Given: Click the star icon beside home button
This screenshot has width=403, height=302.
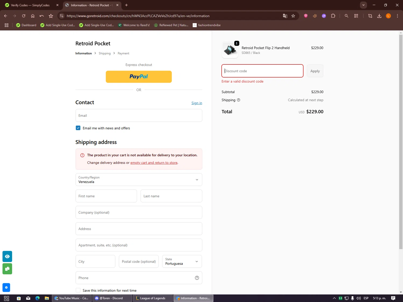Looking at the screenshot, I should pyautogui.click(x=51, y=16).
